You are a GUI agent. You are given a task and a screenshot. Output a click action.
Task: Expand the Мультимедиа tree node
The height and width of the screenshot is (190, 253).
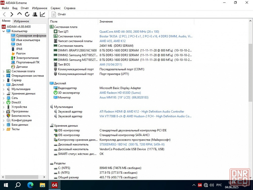[x=4, y=89]
